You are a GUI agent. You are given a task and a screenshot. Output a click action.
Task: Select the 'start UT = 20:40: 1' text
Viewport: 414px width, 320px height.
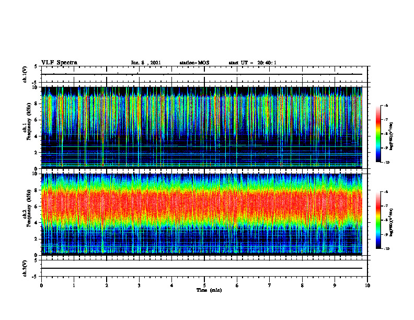click(x=252, y=63)
